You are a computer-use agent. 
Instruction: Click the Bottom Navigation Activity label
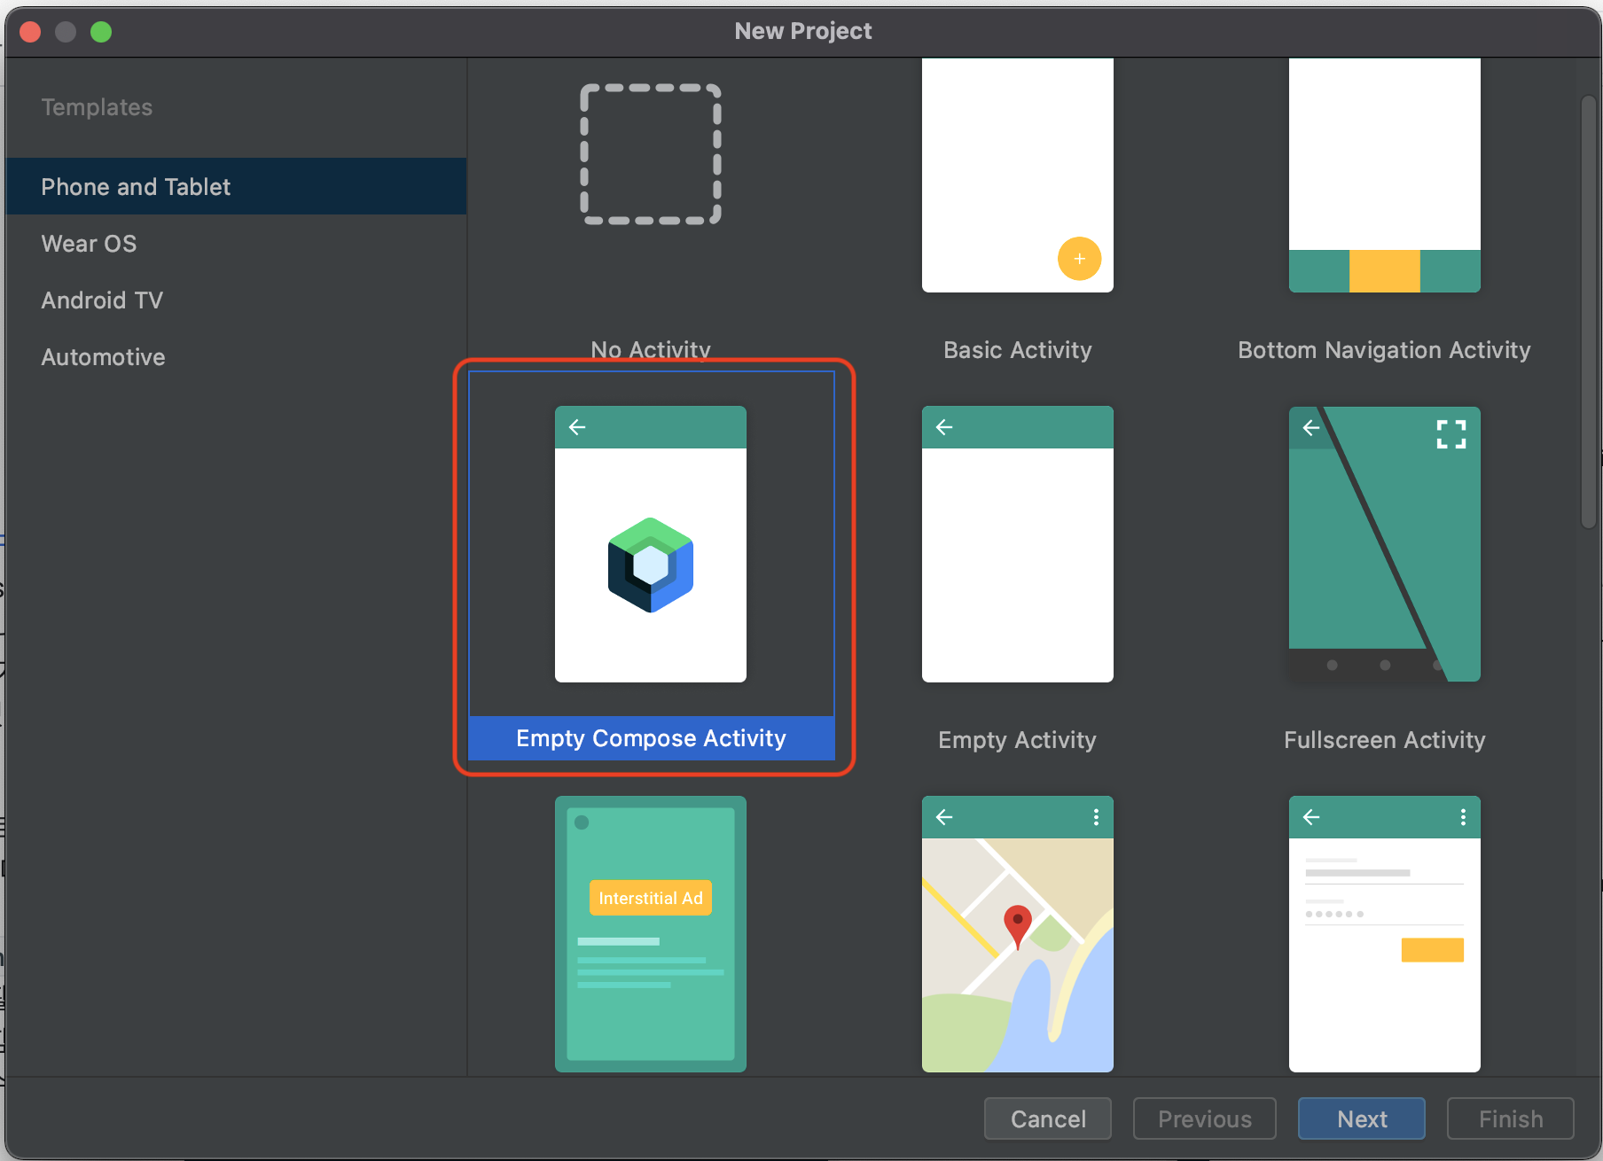click(1385, 350)
